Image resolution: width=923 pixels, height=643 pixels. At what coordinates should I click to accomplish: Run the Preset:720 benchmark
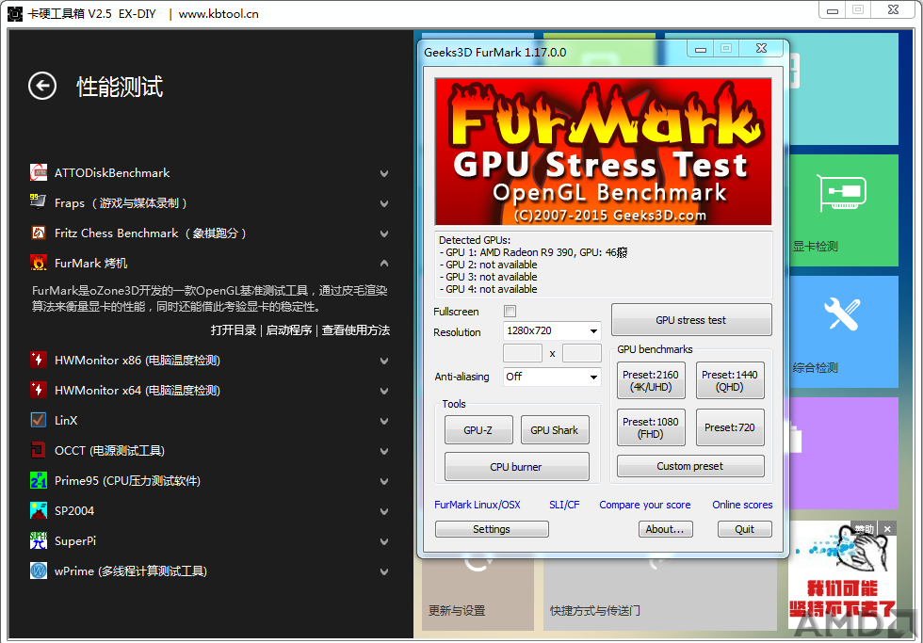pos(730,427)
